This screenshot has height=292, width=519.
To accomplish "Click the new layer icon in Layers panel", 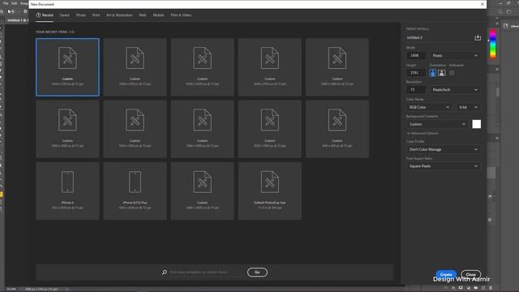I will [483, 288].
